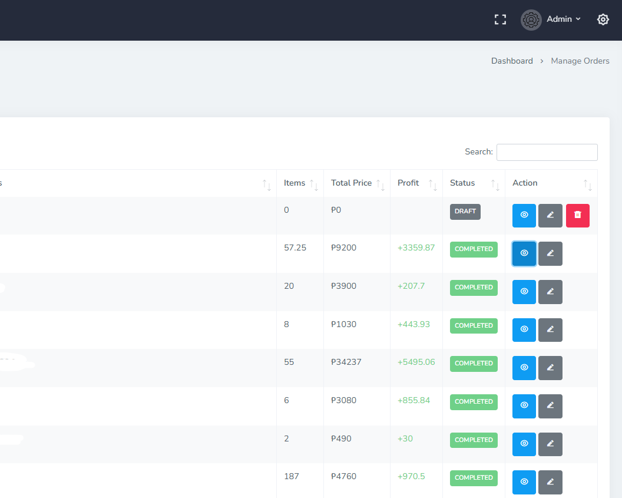Toggle fullscreen mode icon in top bar
Image resolution: width=622 pixels, height=498 pixels.
point(500,19)
